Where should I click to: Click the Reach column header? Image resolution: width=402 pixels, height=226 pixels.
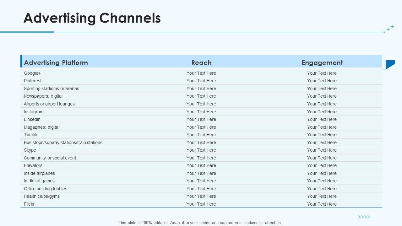click(201, 62)
